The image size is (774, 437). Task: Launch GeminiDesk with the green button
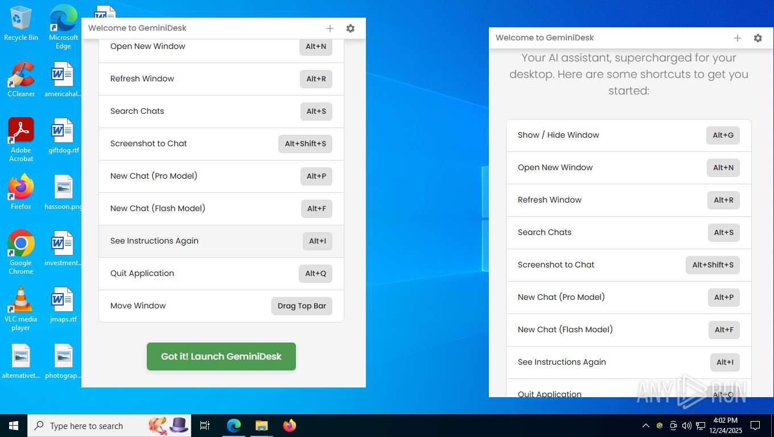[221, 356]
